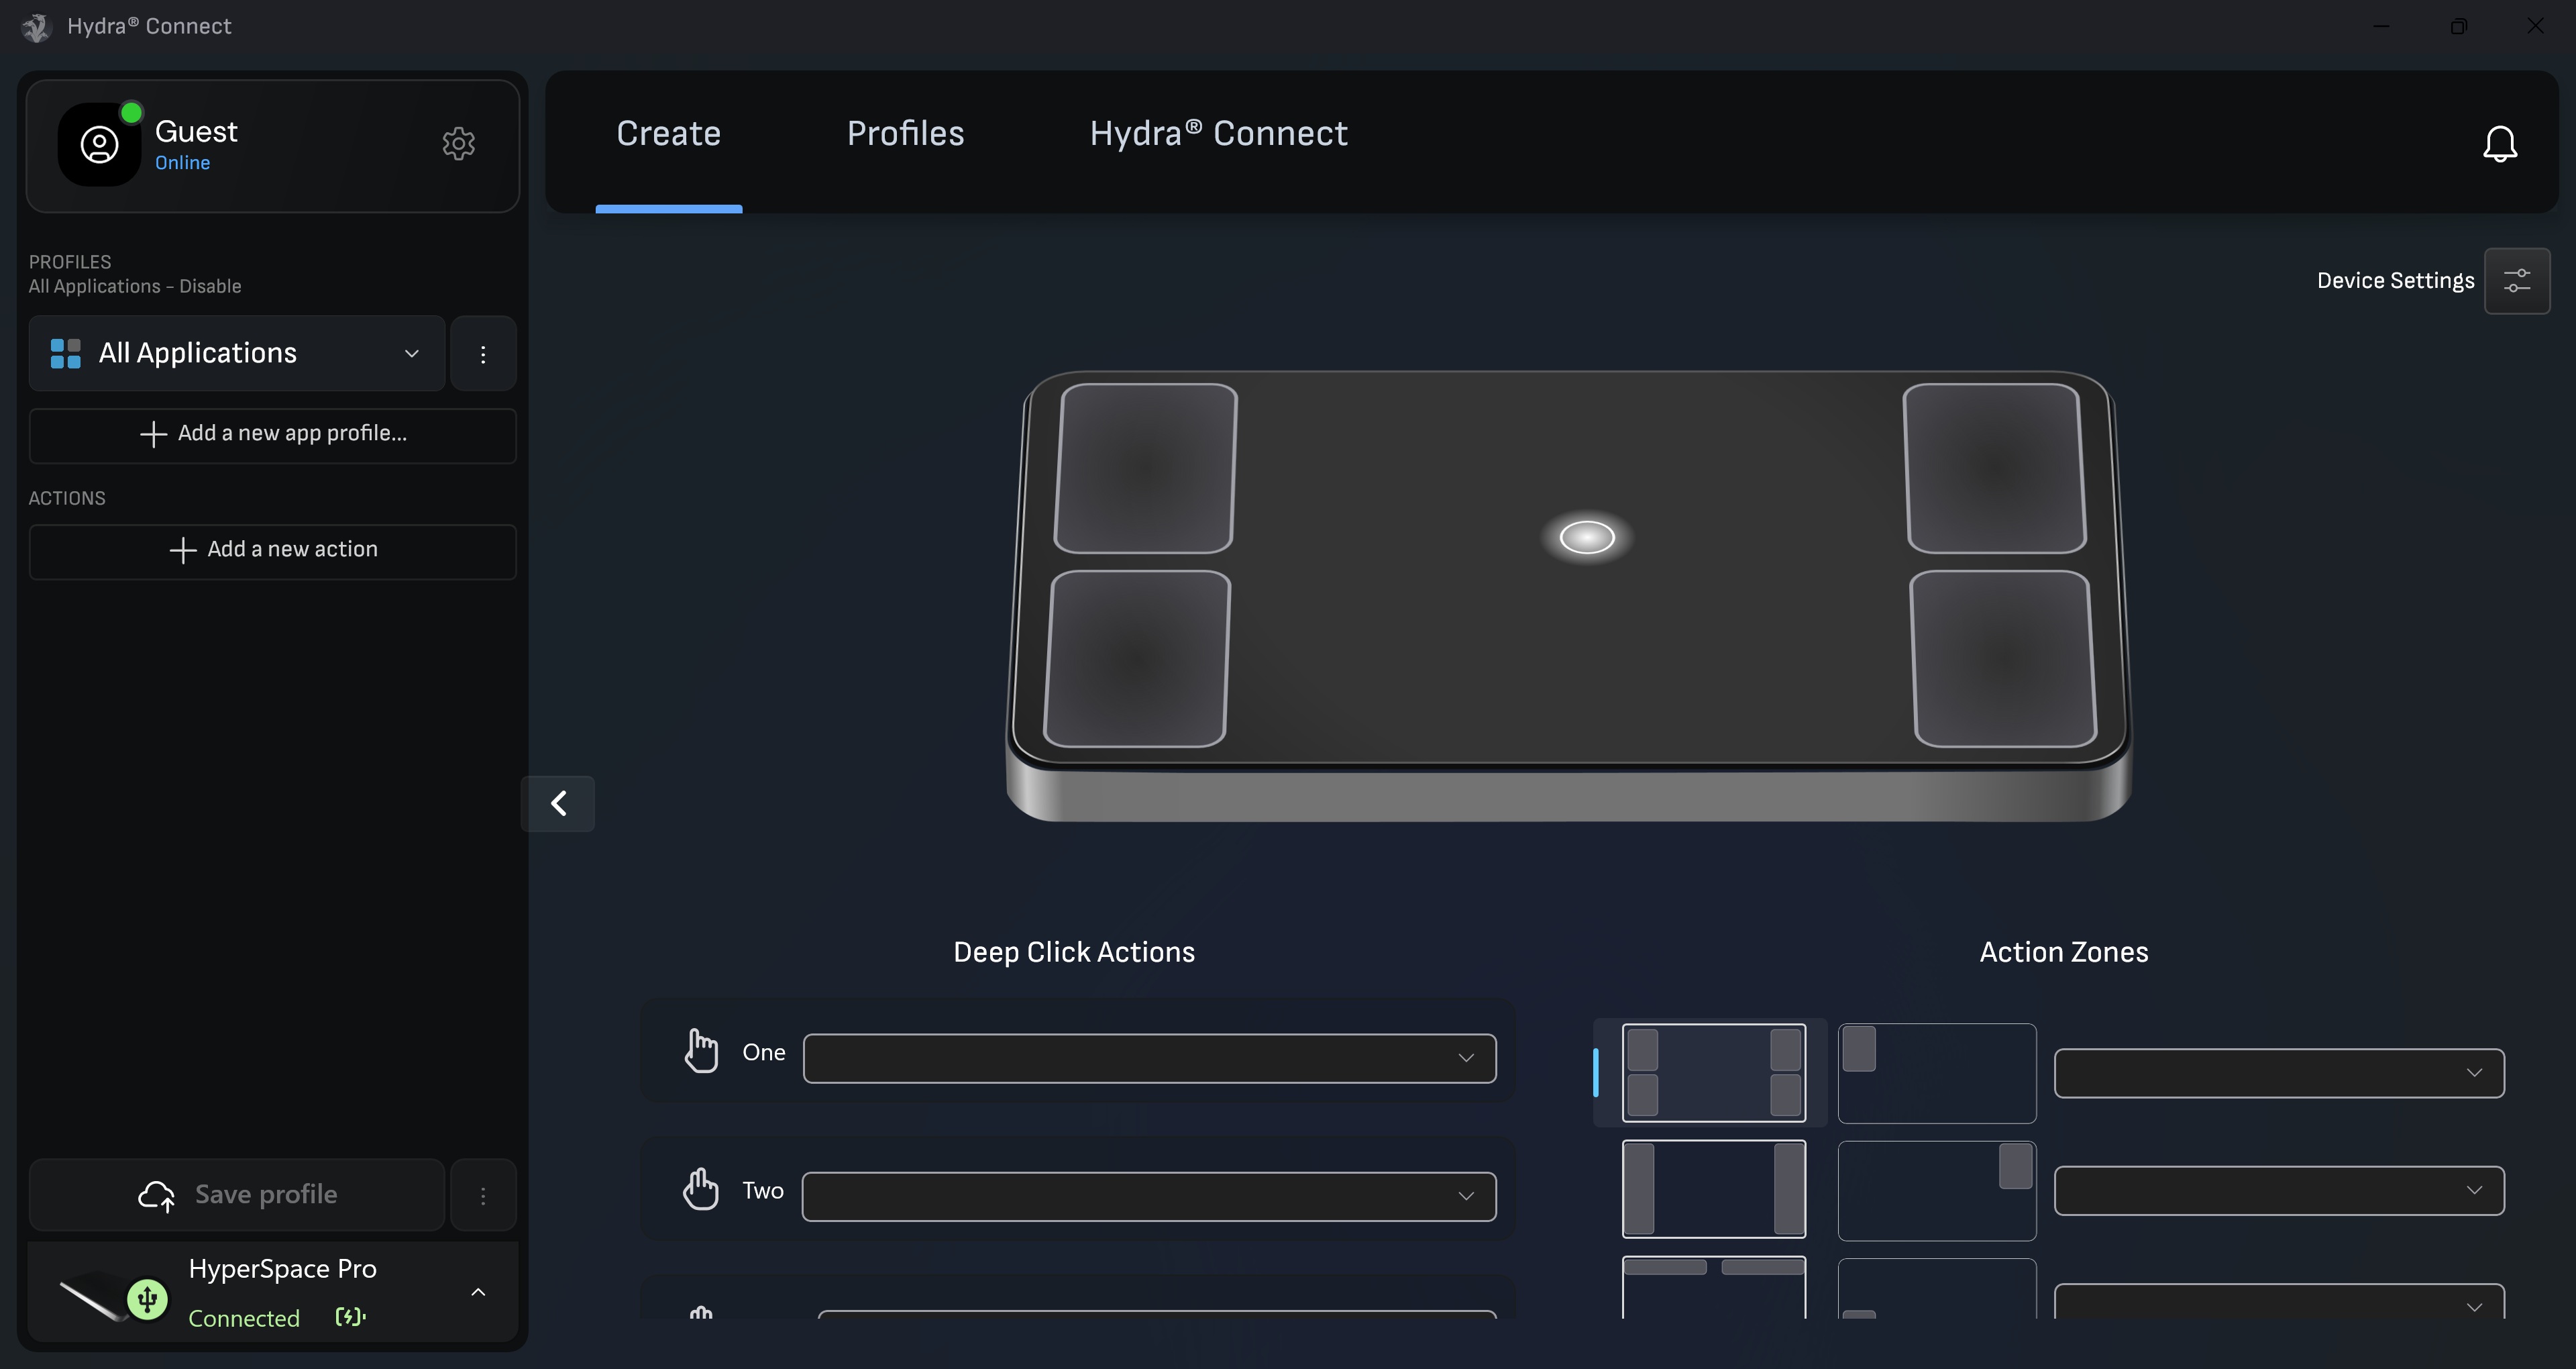The width and height of the screenshot is (2576, 1369).
Task: Collapse the sidebar using the back arrow
Action: 558,803
